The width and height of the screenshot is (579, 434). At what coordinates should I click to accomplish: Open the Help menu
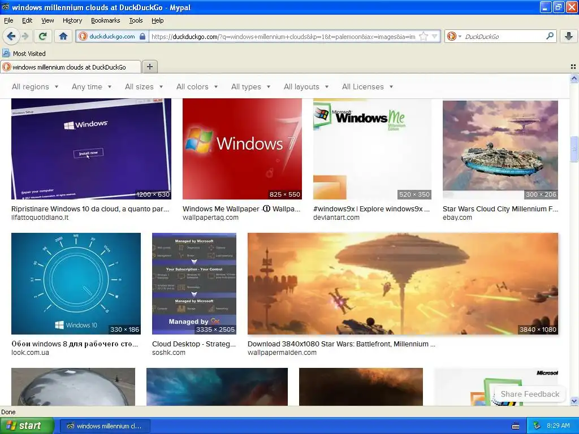pos(157,20)
